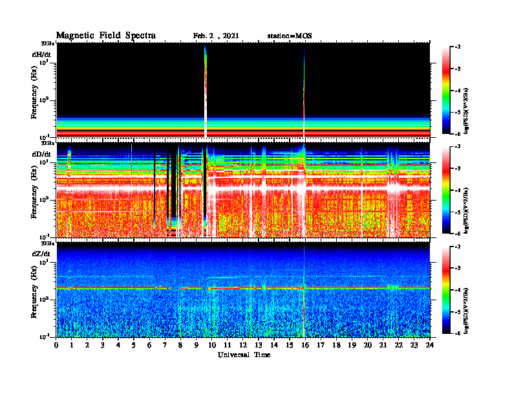Click "Frequency (Hz)" label of dZ/dt panel
Image resolution: width=512 pixels, height=396 pixels.
pos(34,292)
